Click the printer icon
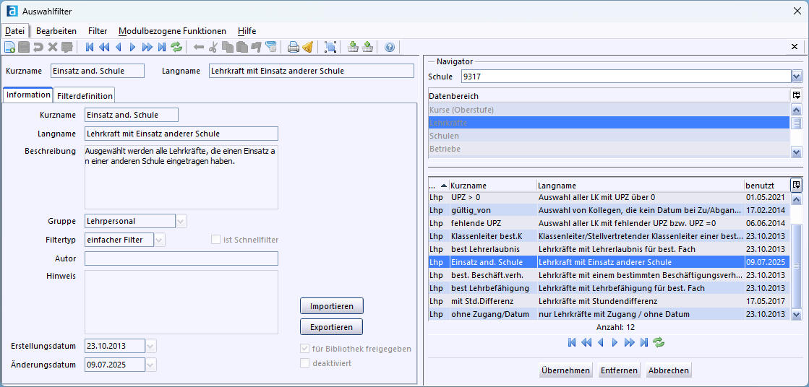The height and width of the screenshot is (387, 809). coord(293,48)
